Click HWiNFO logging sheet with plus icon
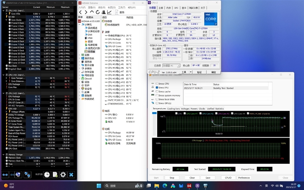This screenshot has width=304, height=190. (55, 175)
